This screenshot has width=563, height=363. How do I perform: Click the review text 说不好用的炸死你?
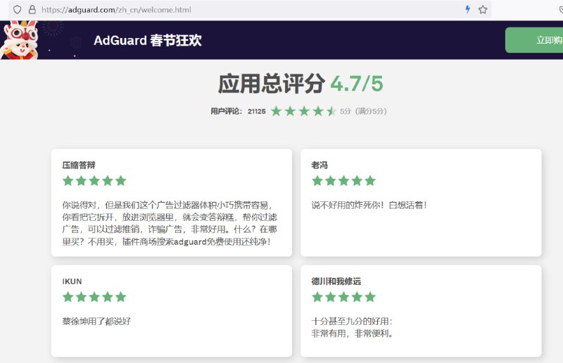click(x=369, y=205)
